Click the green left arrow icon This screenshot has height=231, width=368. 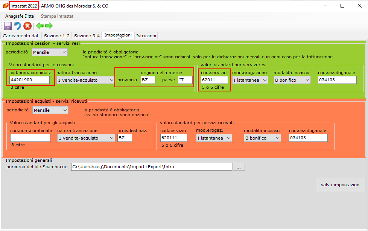point(40,26)
